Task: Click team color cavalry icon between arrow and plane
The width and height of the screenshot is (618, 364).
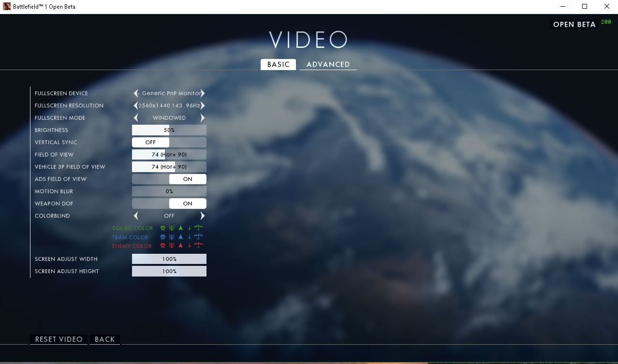Action: tap(189, 237)
